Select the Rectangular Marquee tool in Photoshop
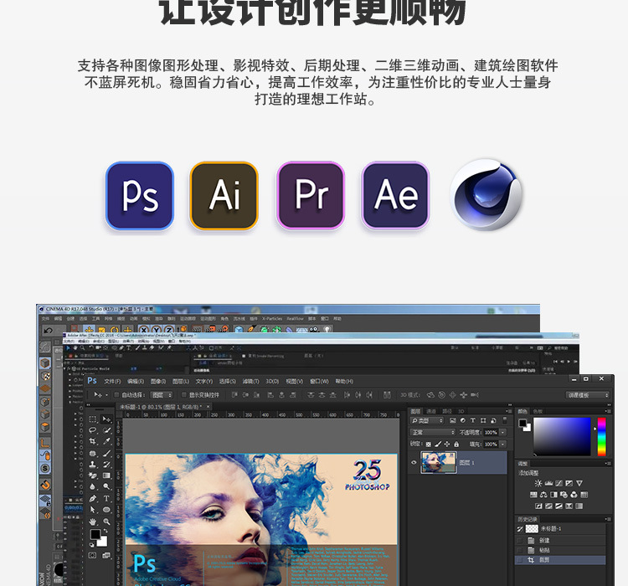628x586 pixels. tap(93, 419)
